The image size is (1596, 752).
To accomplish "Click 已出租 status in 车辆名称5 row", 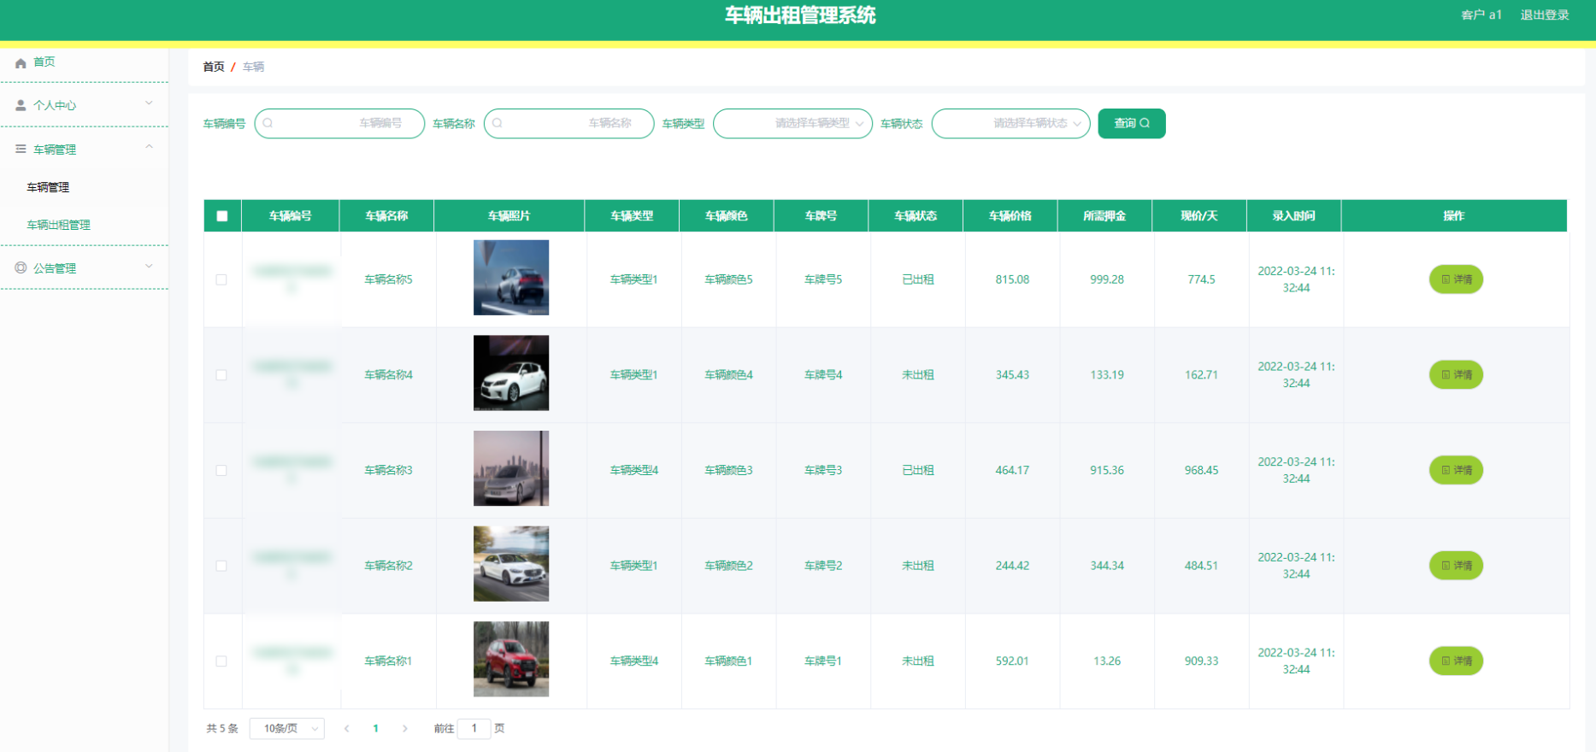I will (918, 279).
